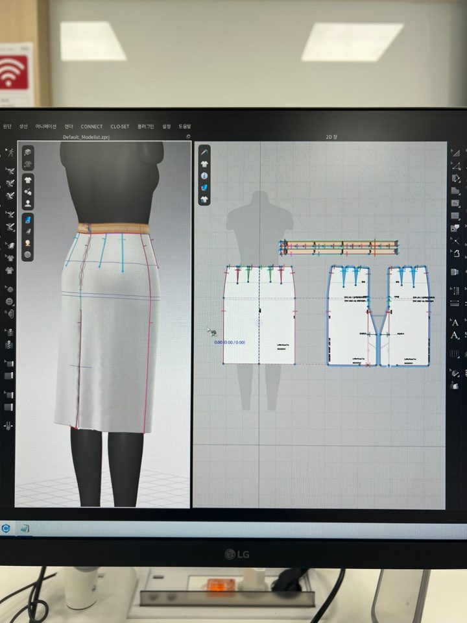Toggle the 3D cube display option
The height and width of the screenshot is (623, 467).
point(29,151)
